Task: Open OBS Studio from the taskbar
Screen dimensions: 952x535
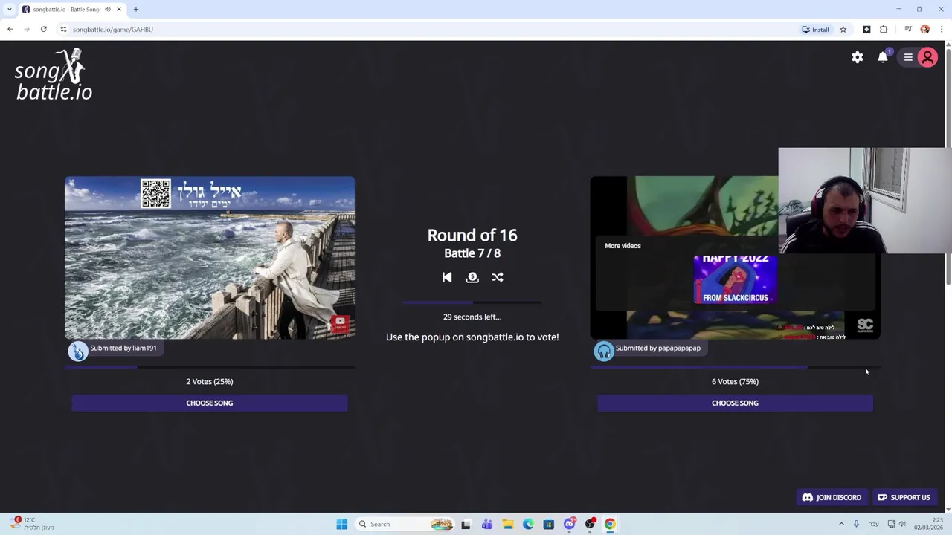Action: pyautogui.click(x=590, y=524)
